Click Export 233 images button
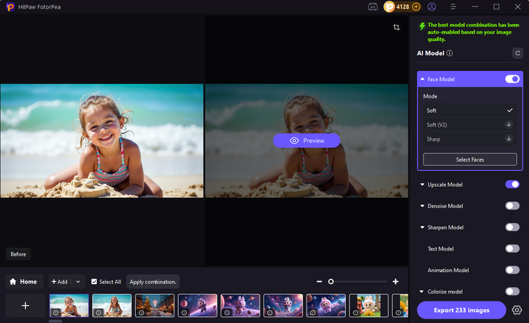 coord(462,310)
